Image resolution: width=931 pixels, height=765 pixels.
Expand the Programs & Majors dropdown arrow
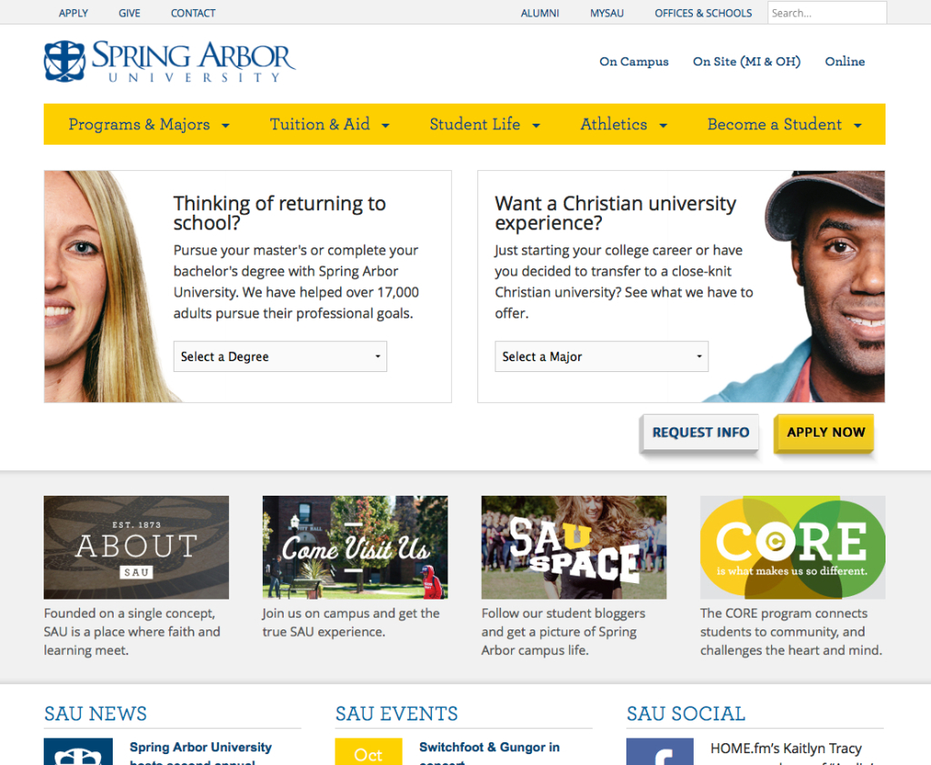pyautogui.click(x=225, y=126)
